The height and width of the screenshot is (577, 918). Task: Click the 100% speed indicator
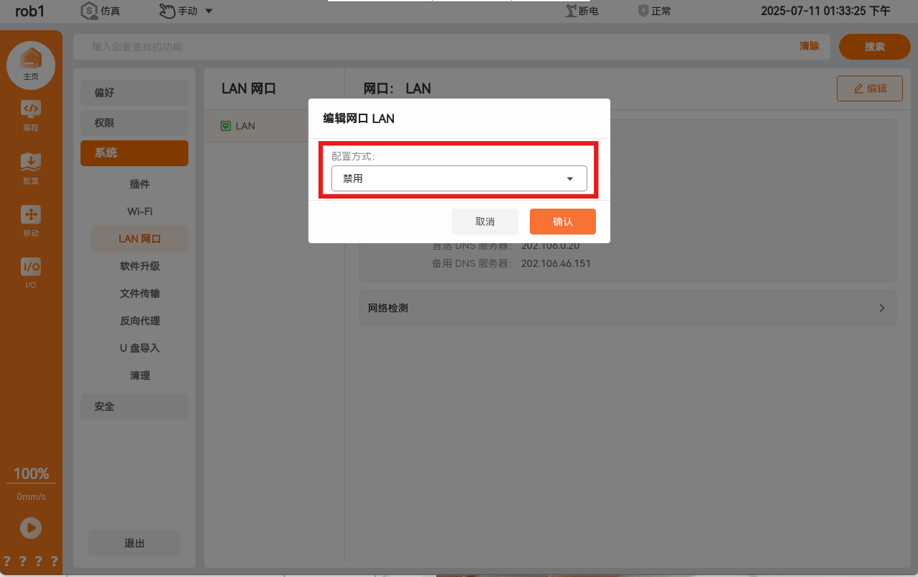coord(31,473)
